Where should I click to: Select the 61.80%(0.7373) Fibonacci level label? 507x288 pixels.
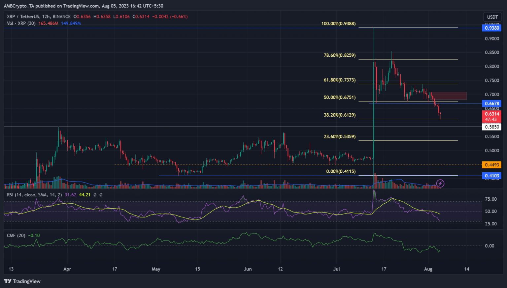[340, 80]
